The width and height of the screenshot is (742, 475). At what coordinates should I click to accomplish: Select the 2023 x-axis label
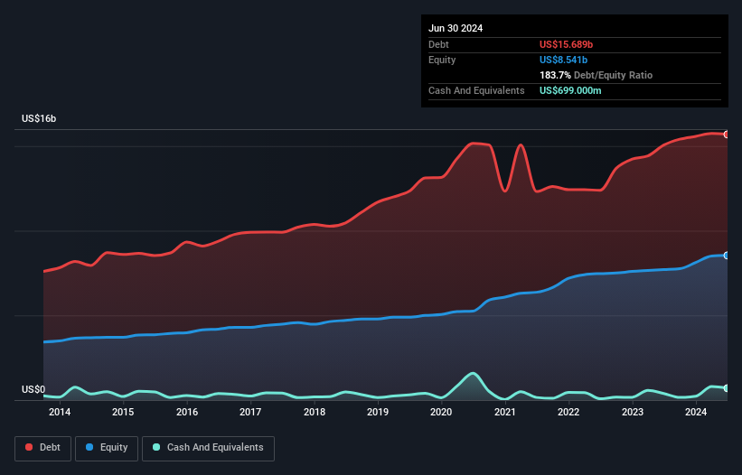633,412
